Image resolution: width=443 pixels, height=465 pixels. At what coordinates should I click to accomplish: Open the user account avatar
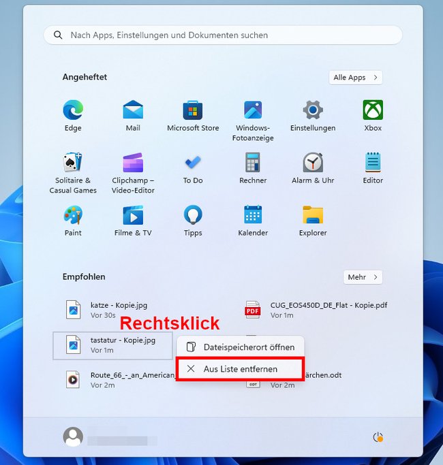[x=73, y=436]
